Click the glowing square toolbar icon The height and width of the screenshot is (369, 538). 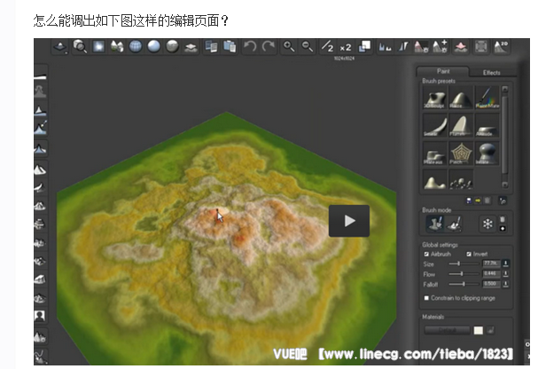pos(98,47)
